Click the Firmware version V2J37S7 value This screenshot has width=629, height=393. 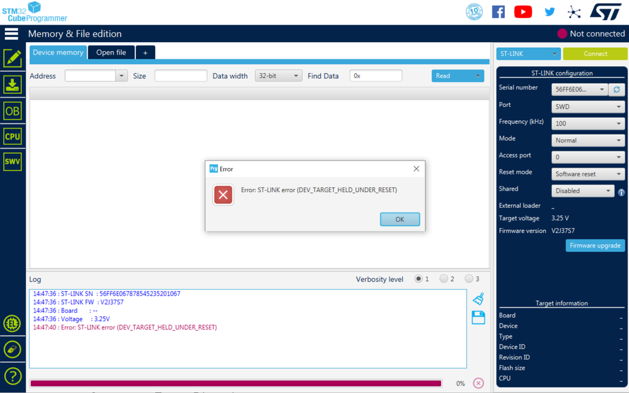(563, 231)
